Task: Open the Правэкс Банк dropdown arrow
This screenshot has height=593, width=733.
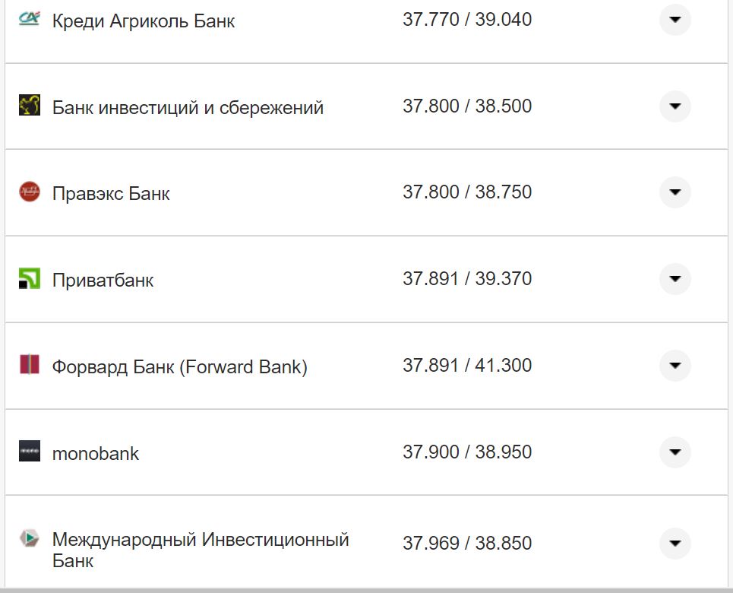Action: (675, 192)
